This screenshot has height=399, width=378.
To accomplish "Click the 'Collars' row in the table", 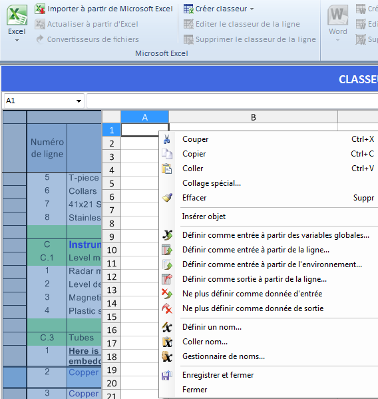I will click(x=83, y=191).
